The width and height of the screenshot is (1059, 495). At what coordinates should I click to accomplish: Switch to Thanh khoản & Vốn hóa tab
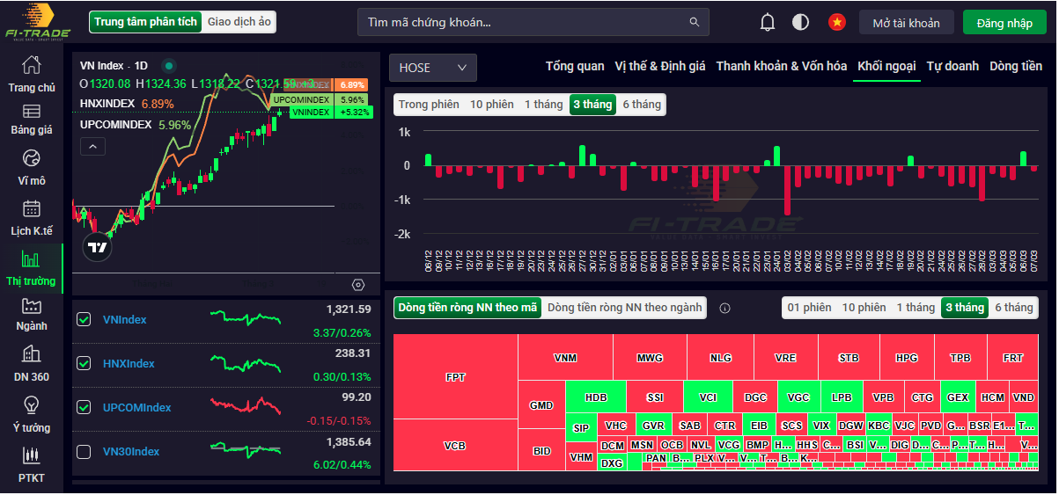coord(781,66)
